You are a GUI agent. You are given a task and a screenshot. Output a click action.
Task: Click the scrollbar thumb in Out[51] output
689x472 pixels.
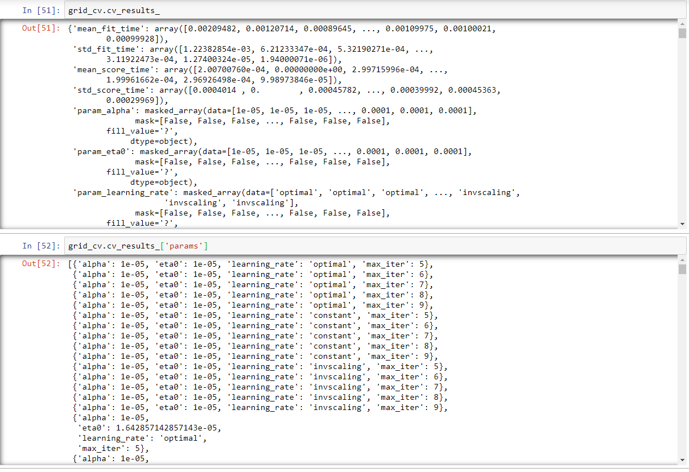click(x=683, y=33)
